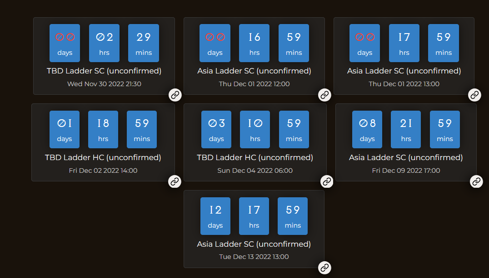The image size is (489, 278).
Task: Select the TBD Ladder SC (unconfirmed) title
Action: 104,71
